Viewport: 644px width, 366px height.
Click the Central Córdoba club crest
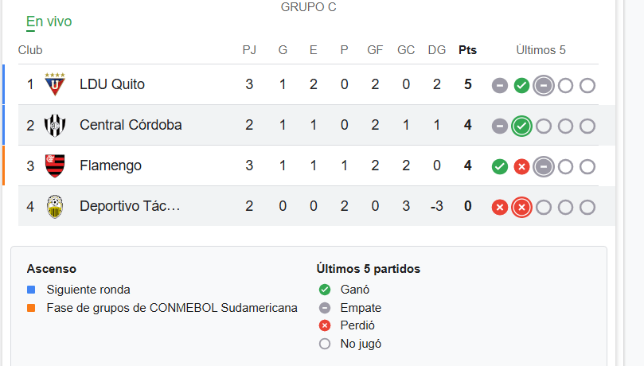tap(55, 125)
